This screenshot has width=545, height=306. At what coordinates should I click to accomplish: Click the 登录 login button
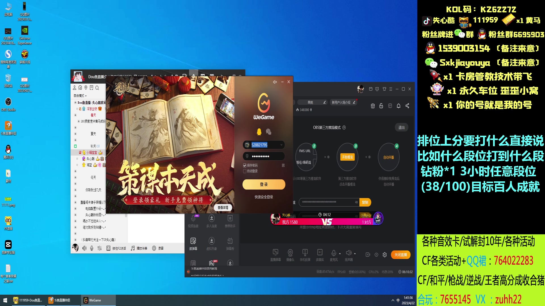point(264,184)
